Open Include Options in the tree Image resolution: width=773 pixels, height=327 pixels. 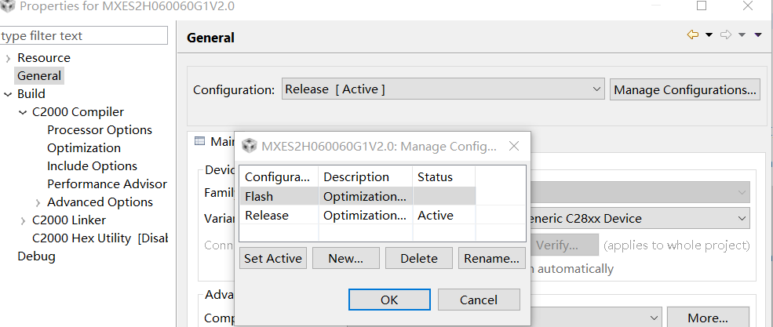[92, 166]
